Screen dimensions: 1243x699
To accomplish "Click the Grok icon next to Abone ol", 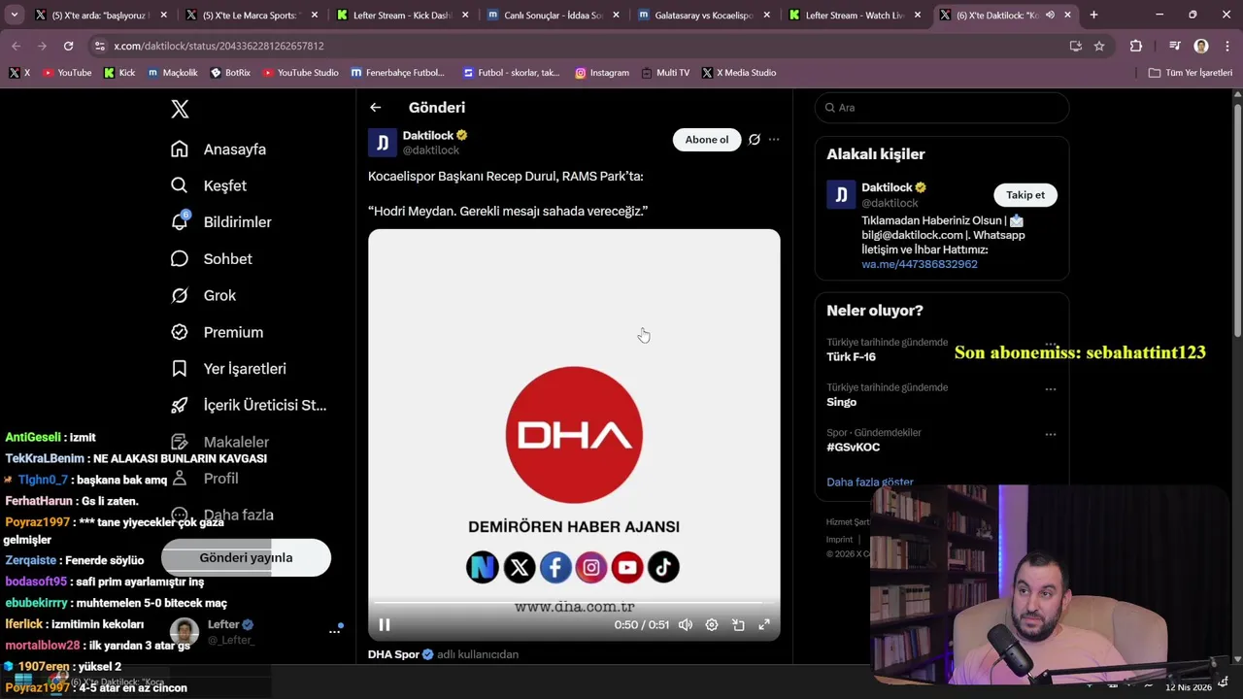I will pos(755,140).
